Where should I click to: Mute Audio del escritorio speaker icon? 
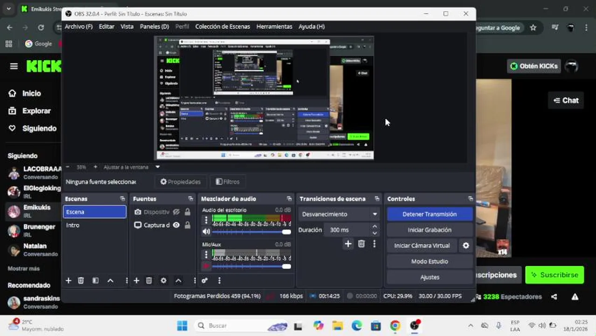(x=206, y=231)
